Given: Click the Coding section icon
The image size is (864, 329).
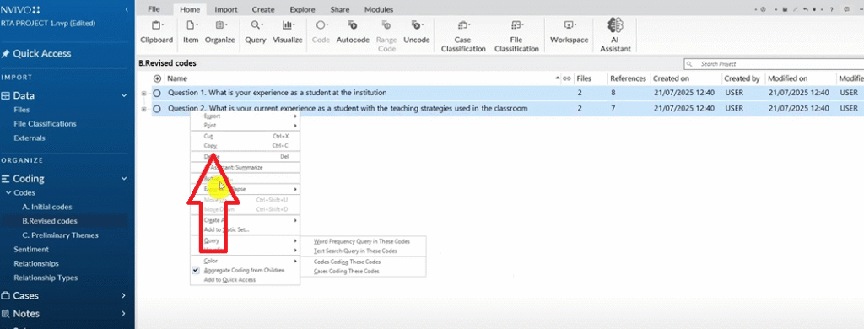Looking at the screenshot, I should click(x=6, y=179).
